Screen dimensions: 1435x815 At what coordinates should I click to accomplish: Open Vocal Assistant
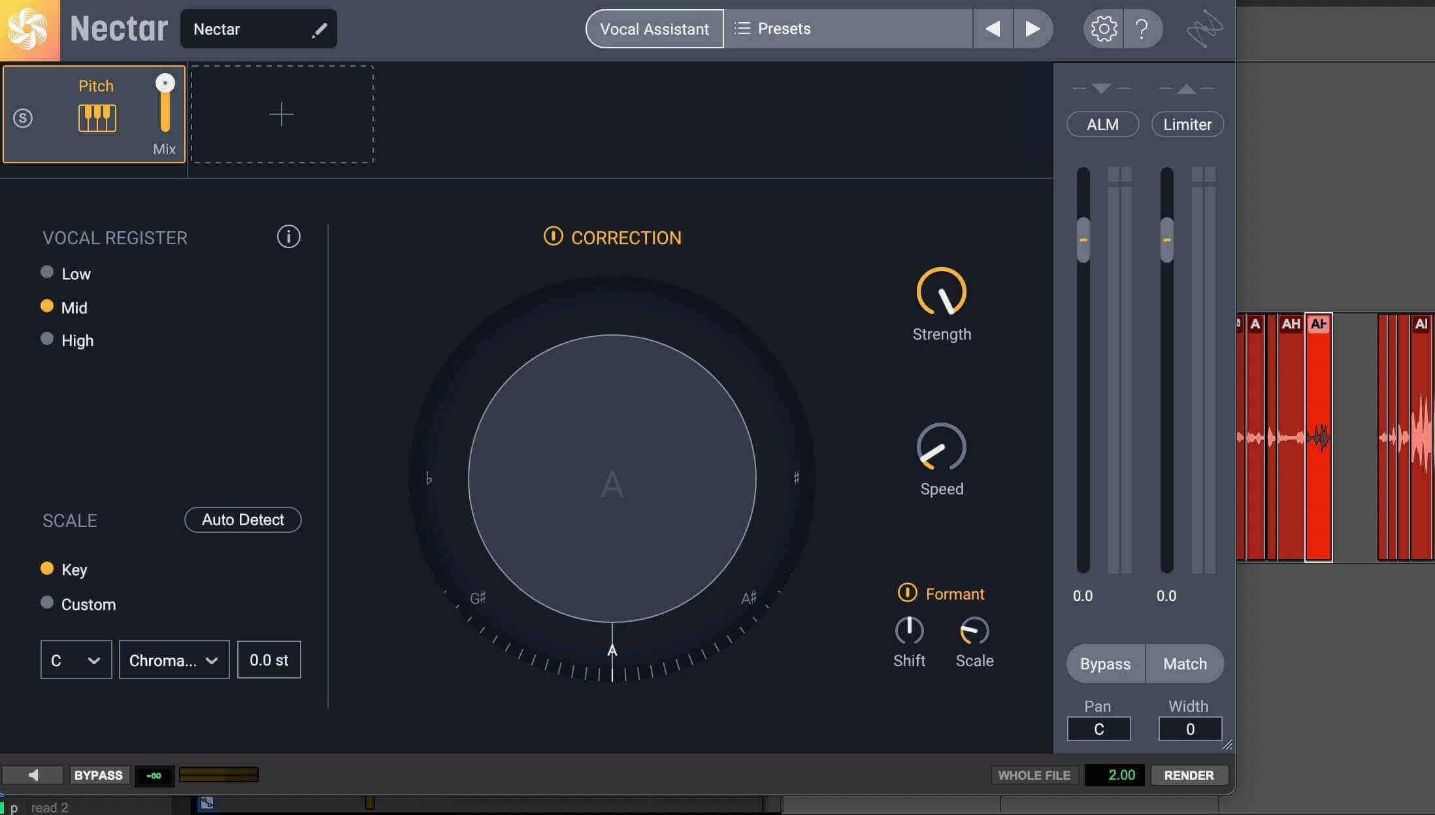click(654, 29)
